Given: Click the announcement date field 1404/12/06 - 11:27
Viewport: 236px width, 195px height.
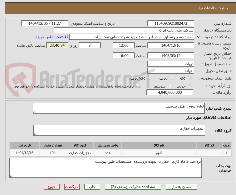Looking at the screenshot, I should coord(45,23).
